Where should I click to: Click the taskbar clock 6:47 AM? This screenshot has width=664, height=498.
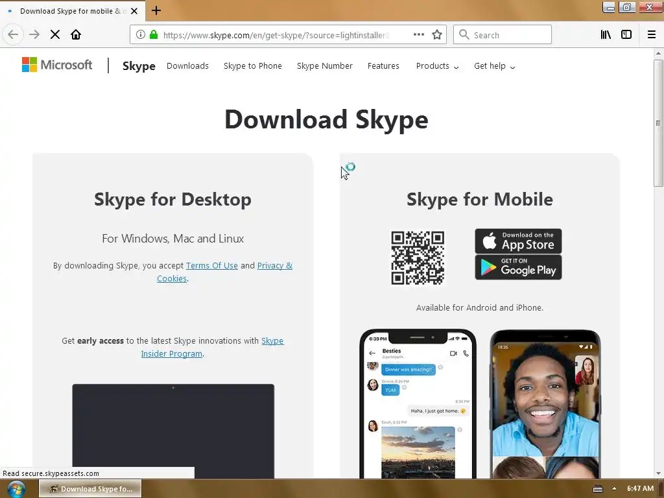(640, 488)
